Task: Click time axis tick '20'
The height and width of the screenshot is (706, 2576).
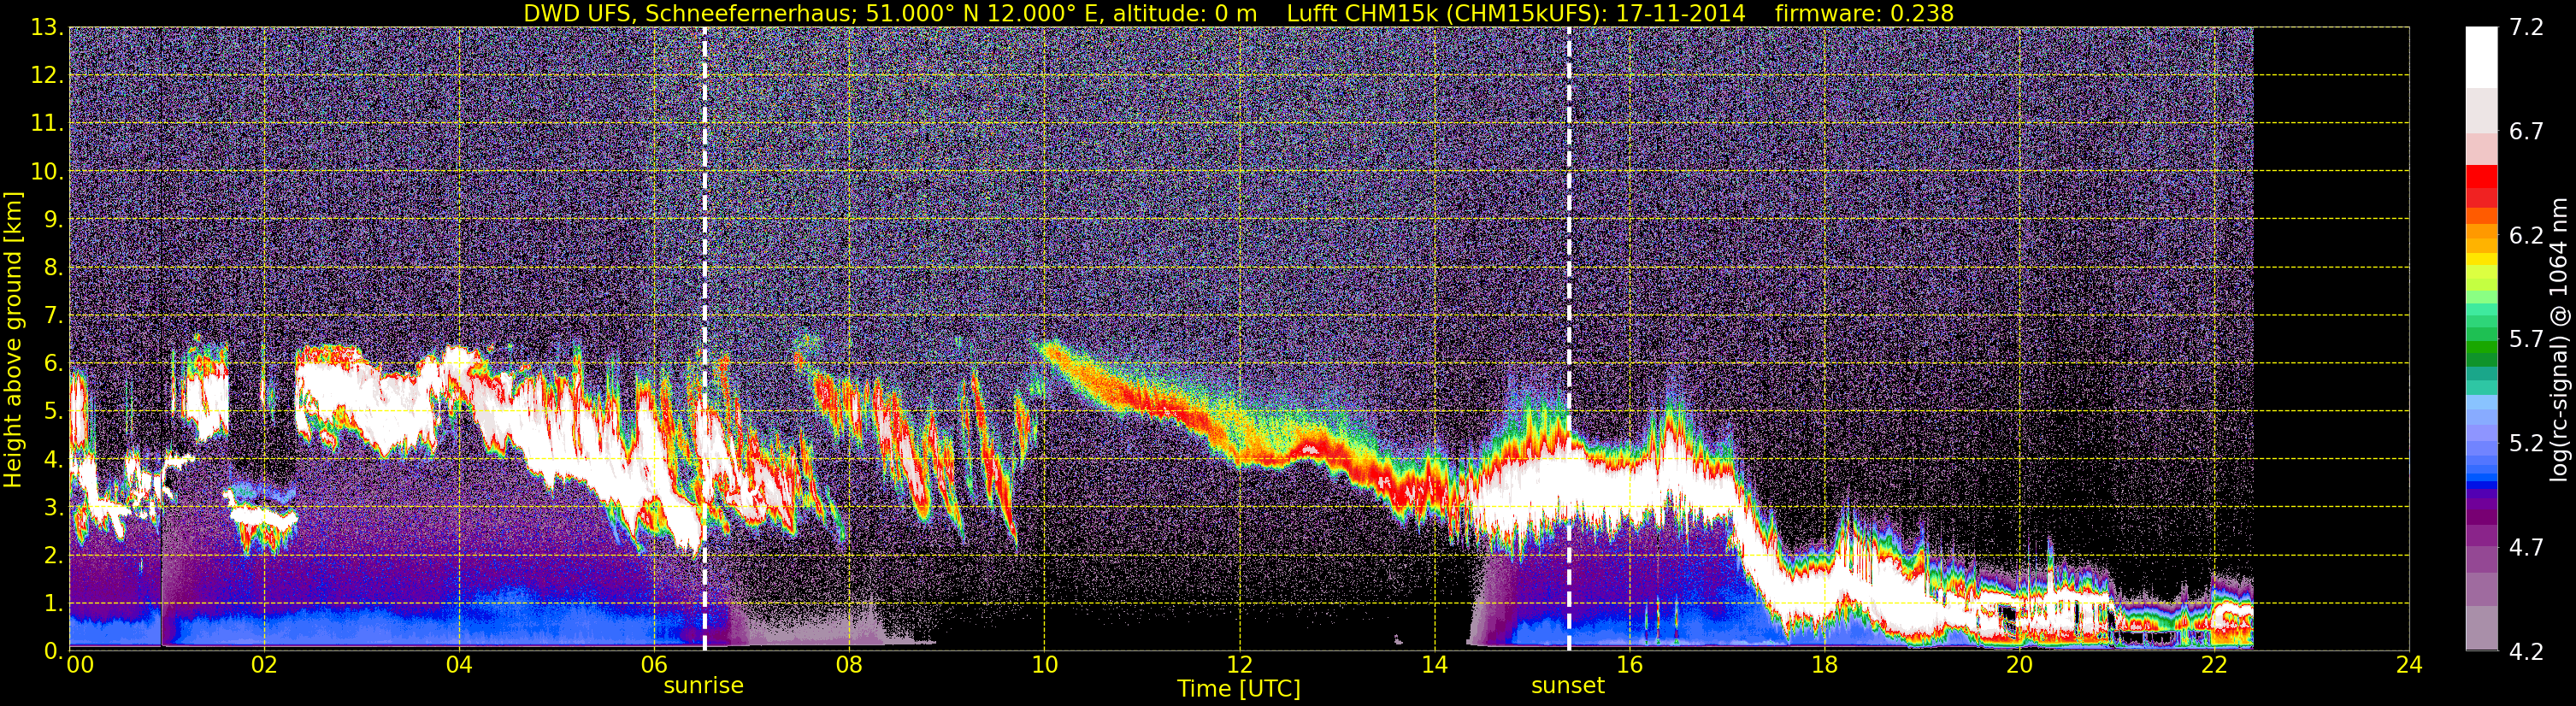Action: point(2019,666)
